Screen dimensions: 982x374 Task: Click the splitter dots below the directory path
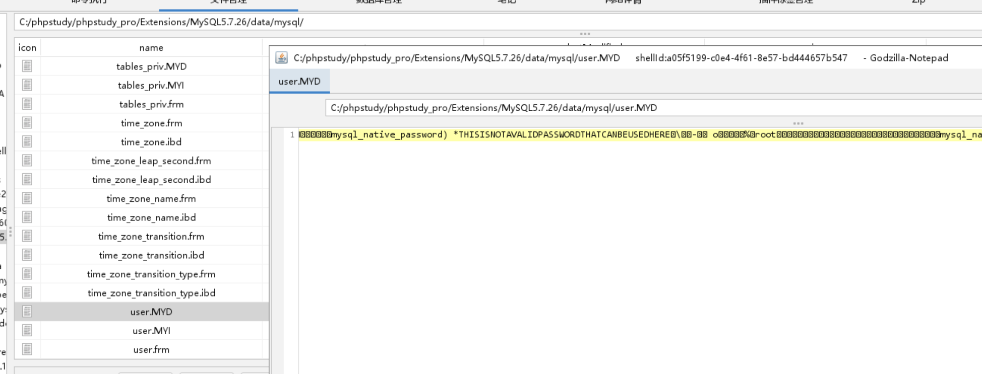pos(585,34)
